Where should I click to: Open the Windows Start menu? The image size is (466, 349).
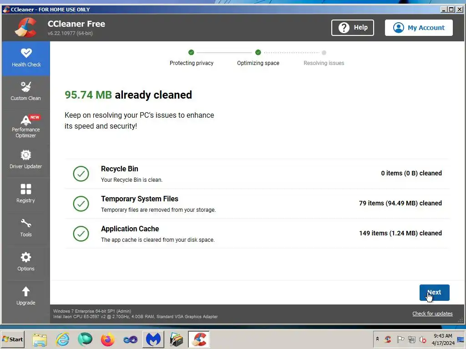pos(13,339)
